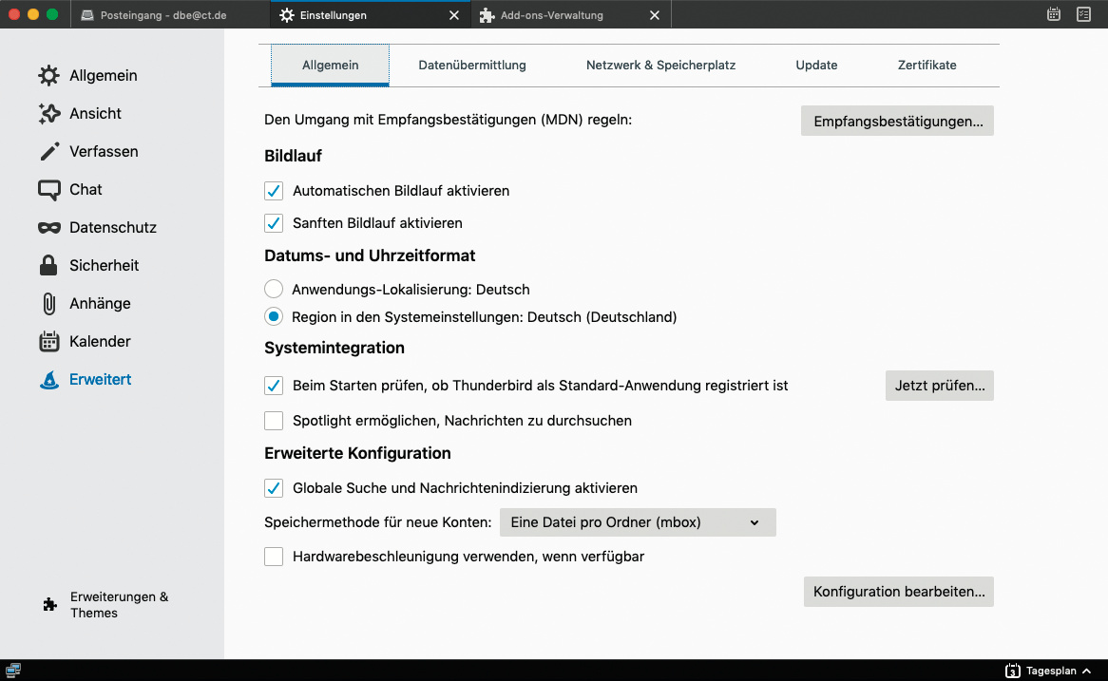
Task: Select the Verfassen pencil icon
Action: [x=49, y=152]
